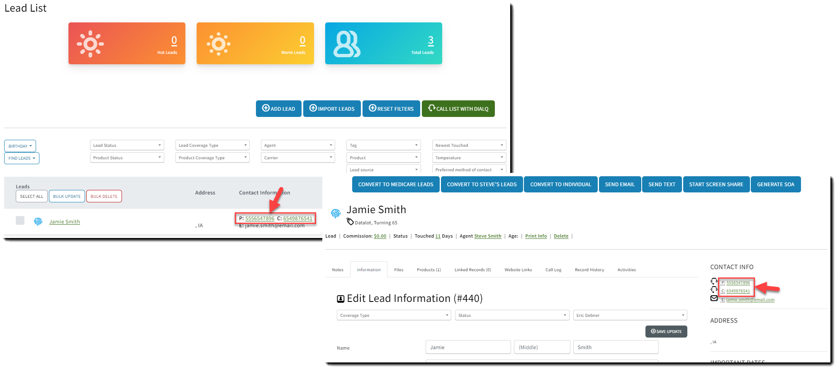Open the Agent filter dropdown

[298, 145]
